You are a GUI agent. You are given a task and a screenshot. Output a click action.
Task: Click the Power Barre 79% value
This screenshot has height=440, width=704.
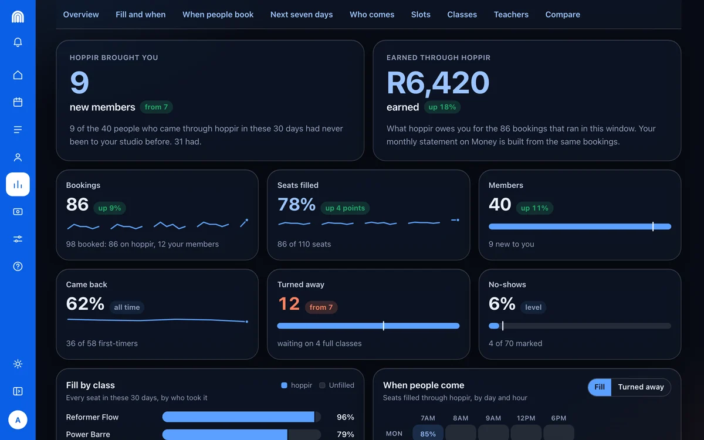[346, 435]
